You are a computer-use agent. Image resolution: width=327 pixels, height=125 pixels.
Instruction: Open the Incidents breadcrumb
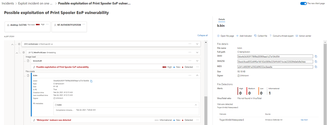8,3
